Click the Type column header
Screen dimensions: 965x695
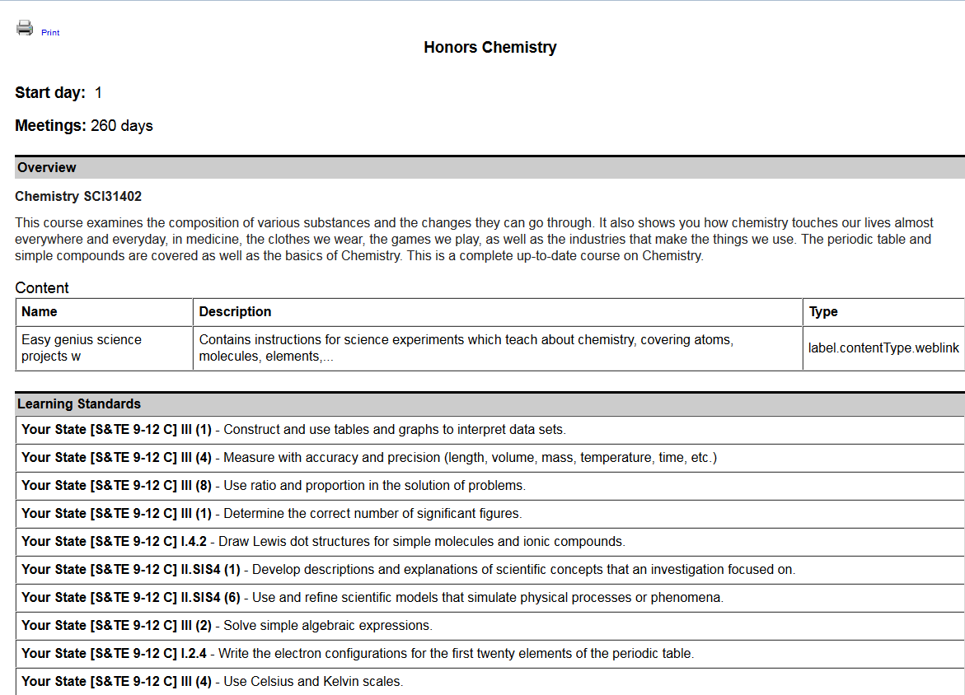point(823,312)
